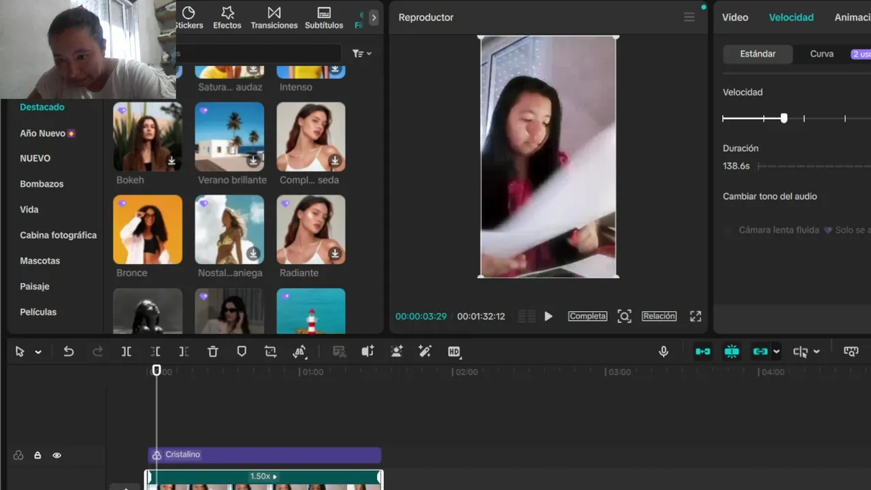Click the audio enhance speaker icon

click(367, 352)
